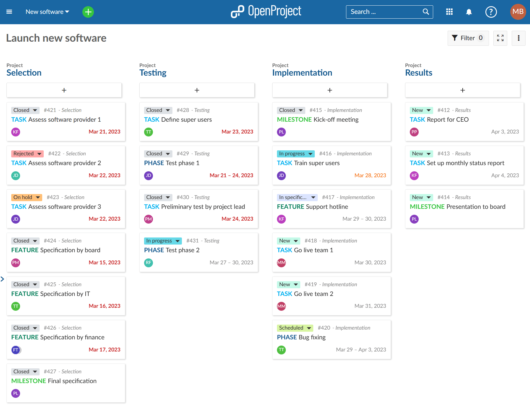Open status dropdown on Kick-off meeting card
Viewport: 530px width, 407px height.
300,110
